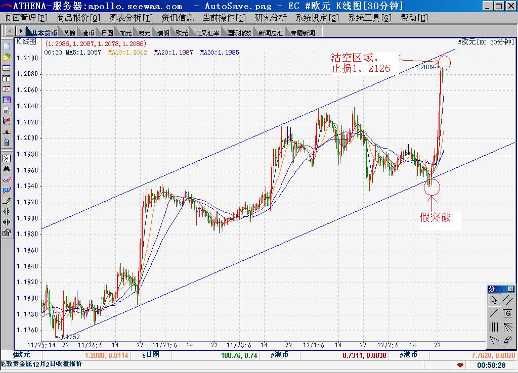Open the 当前操作[O] menu
The width and height of the screenshot is (518, 373).
click(x=224, y=18)
